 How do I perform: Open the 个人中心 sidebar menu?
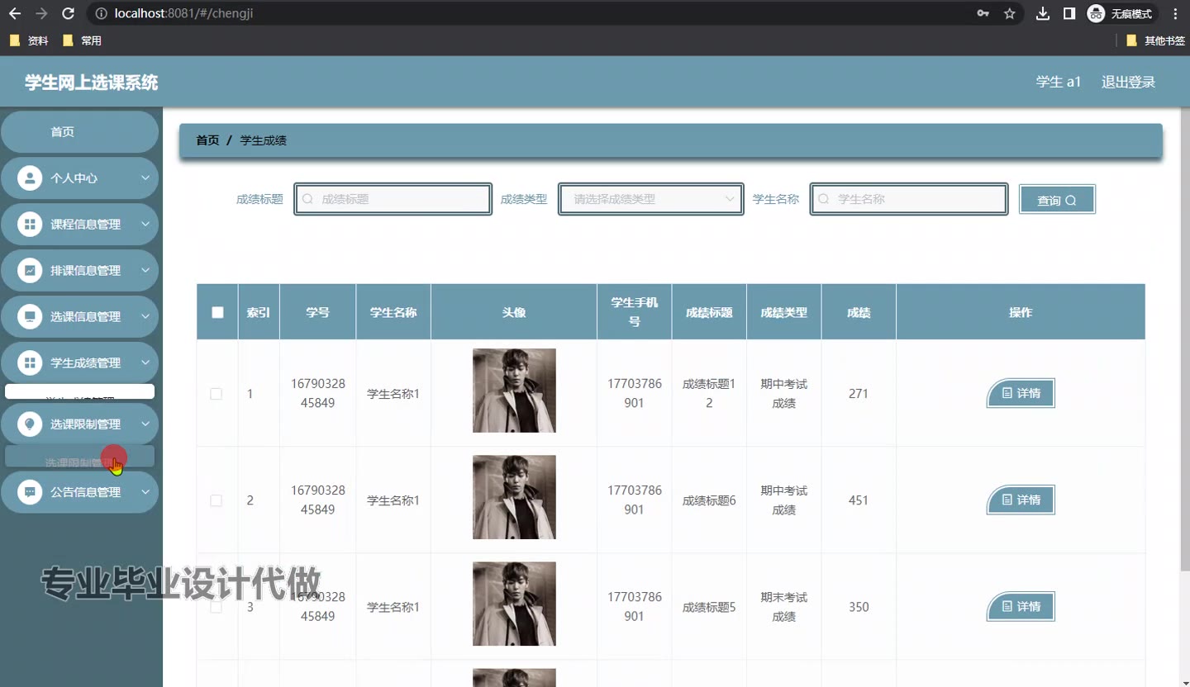pyautogui.click(x=79, y=178)
